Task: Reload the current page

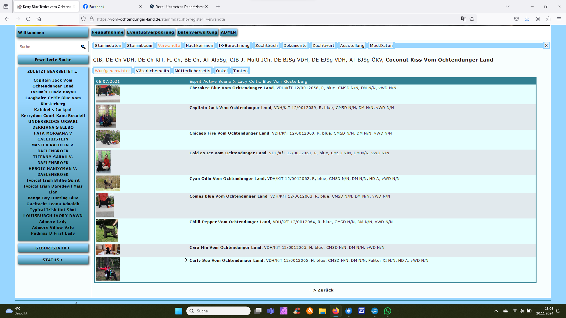Action: [x=28, y=19]
